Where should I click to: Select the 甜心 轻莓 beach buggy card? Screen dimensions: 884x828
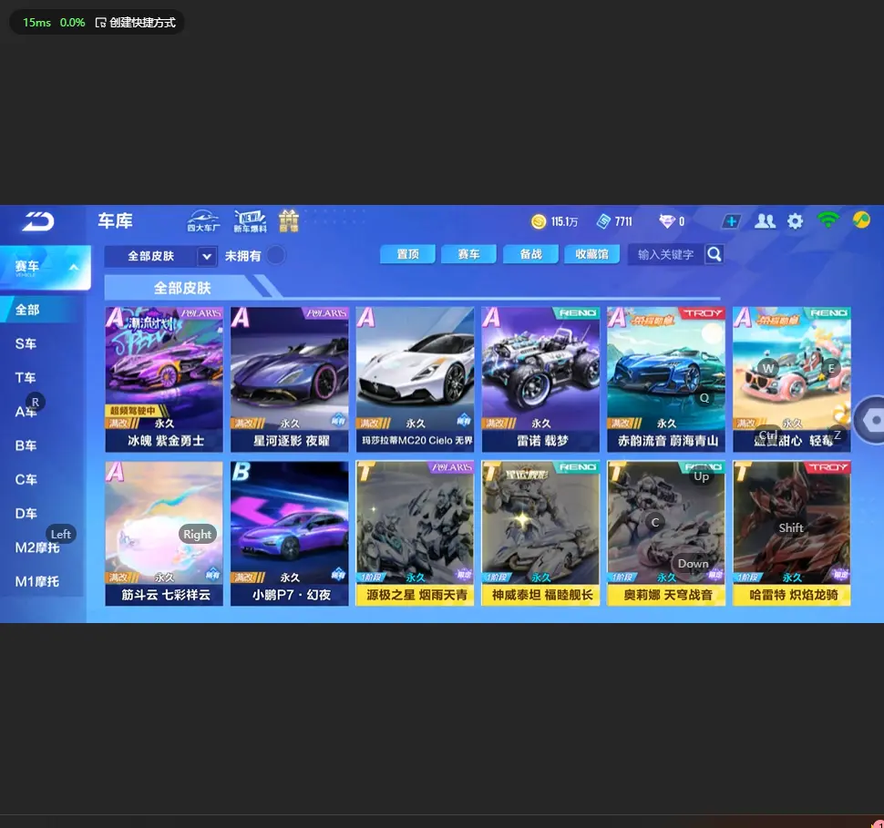pos(792,379)
